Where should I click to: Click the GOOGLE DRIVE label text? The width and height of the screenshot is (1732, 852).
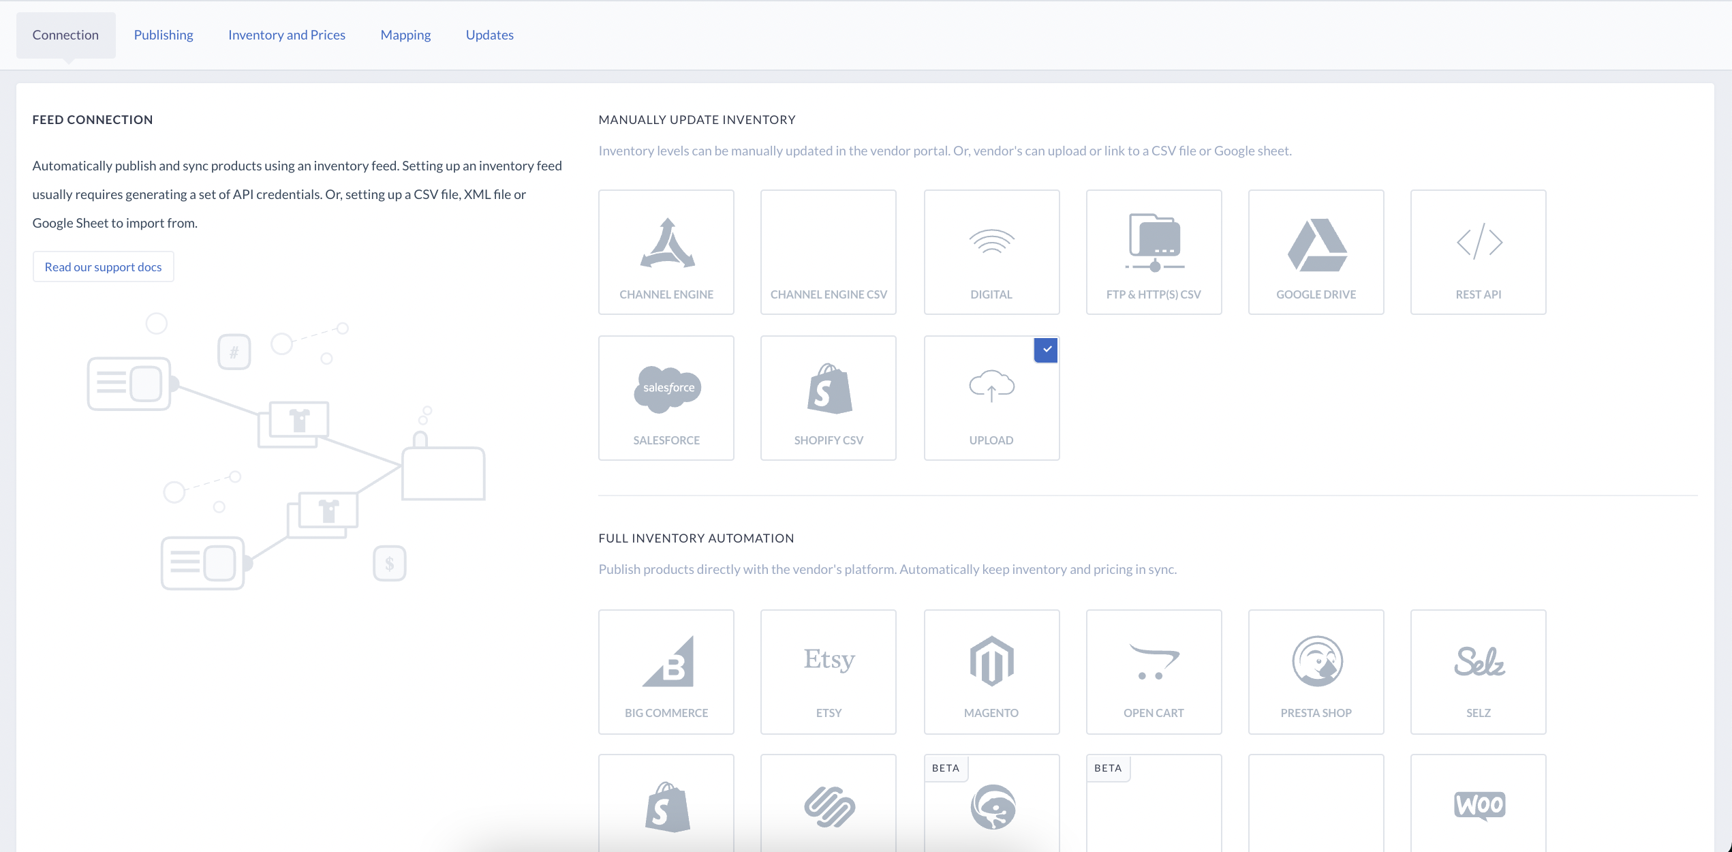point(1316,294)
